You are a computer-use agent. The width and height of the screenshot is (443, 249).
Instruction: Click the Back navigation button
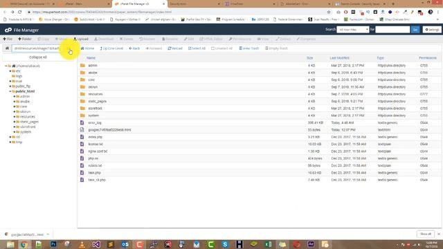(134, 48)
